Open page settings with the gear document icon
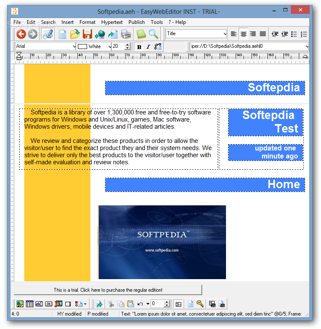321x329 pixels. click(x=222, y=304)
